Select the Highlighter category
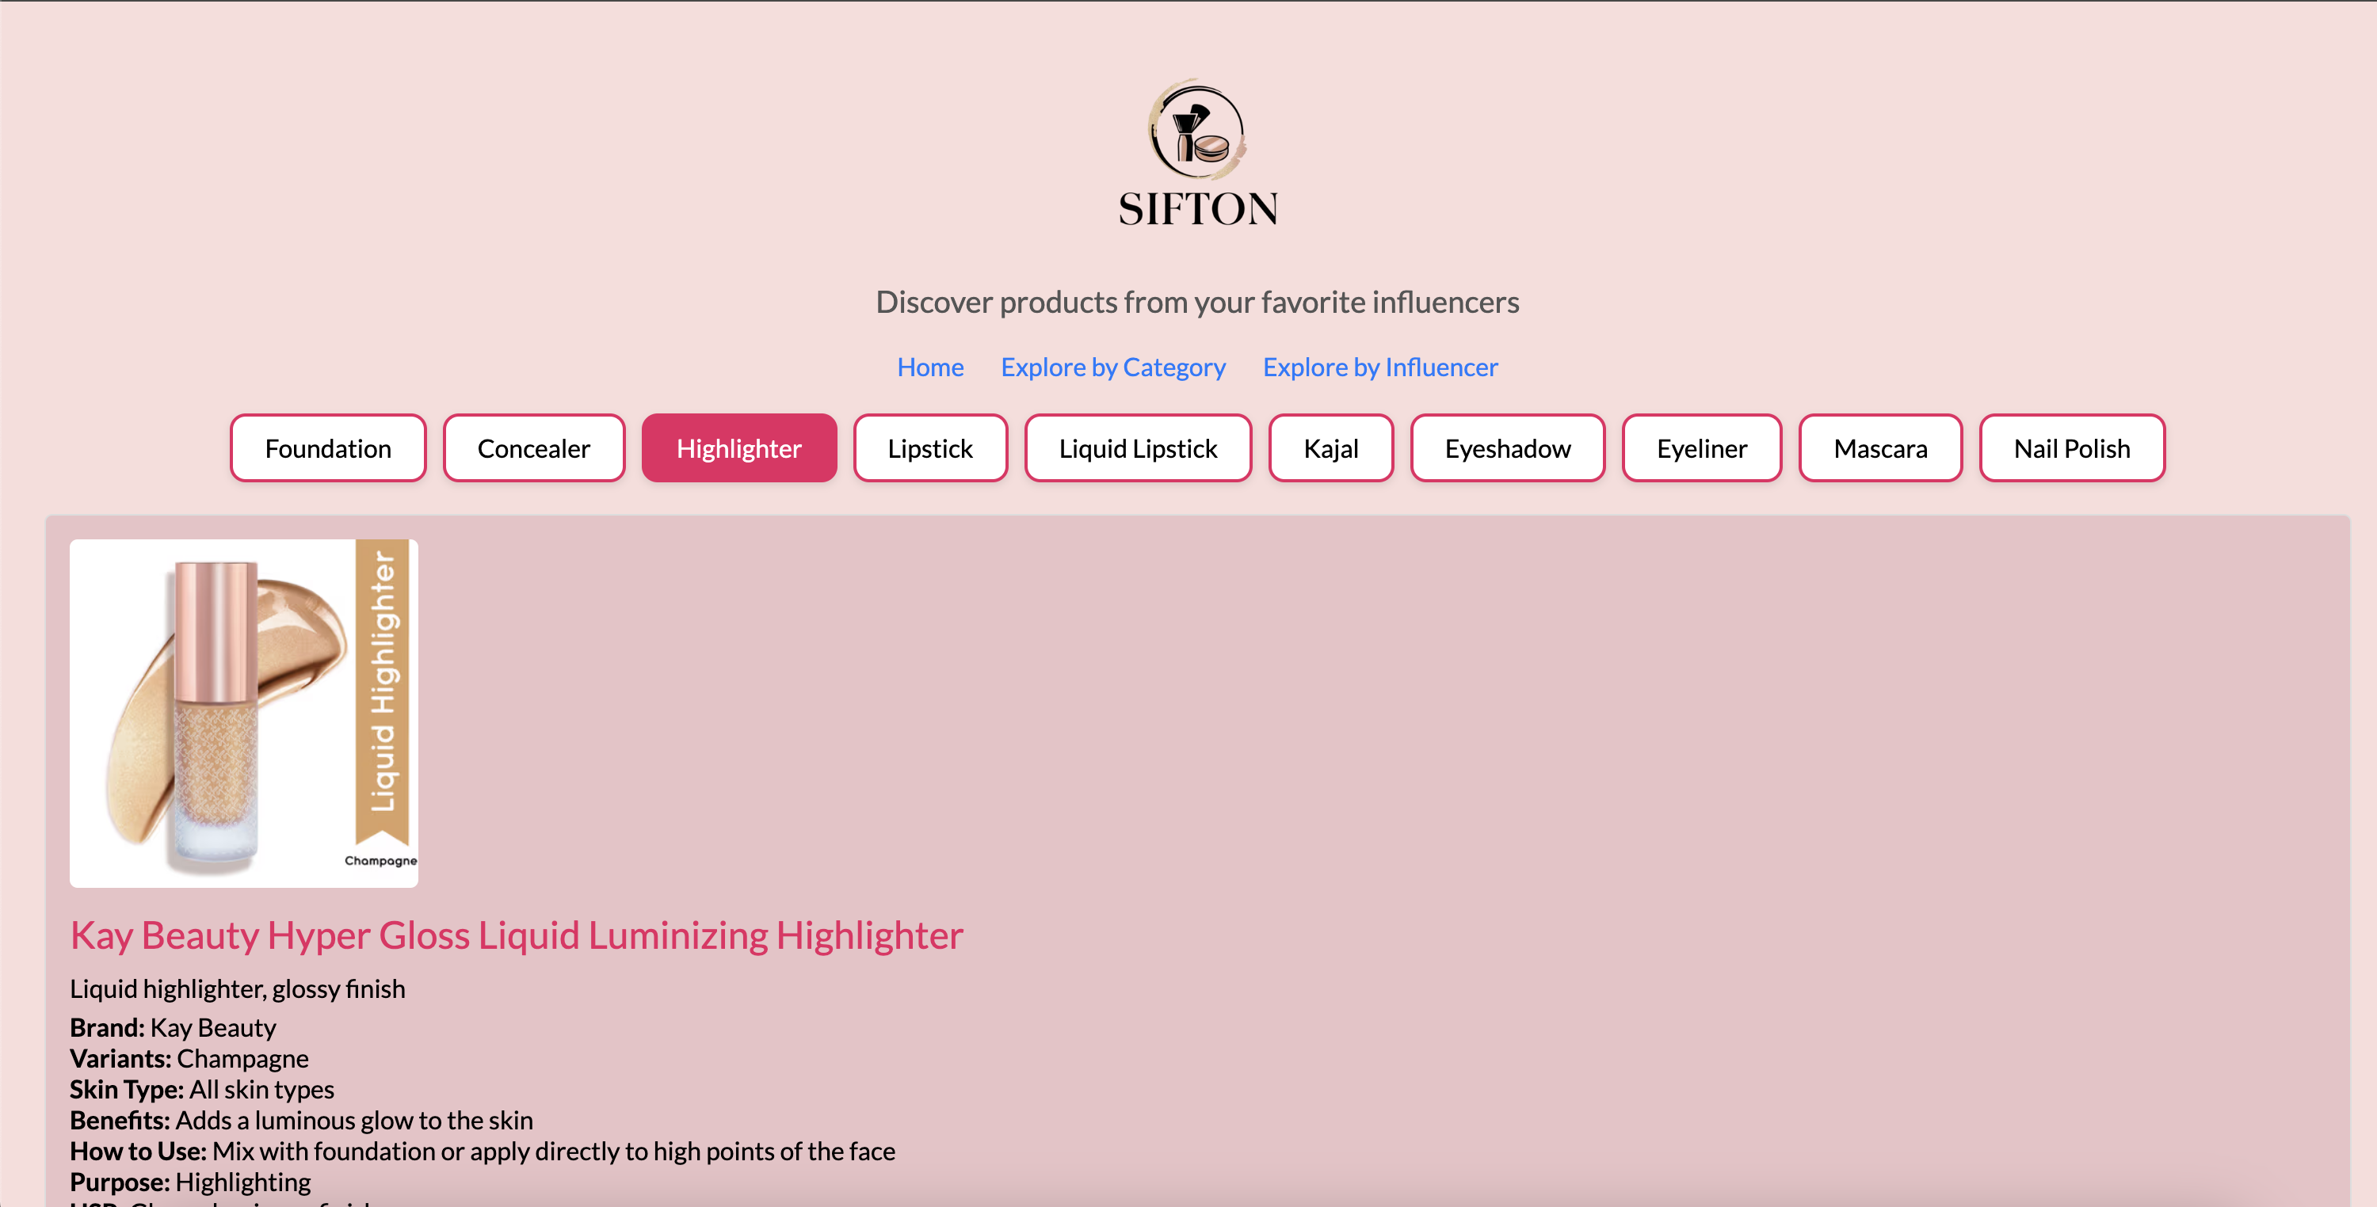This screenshot has height=1207, width=2377. [739, 448]
